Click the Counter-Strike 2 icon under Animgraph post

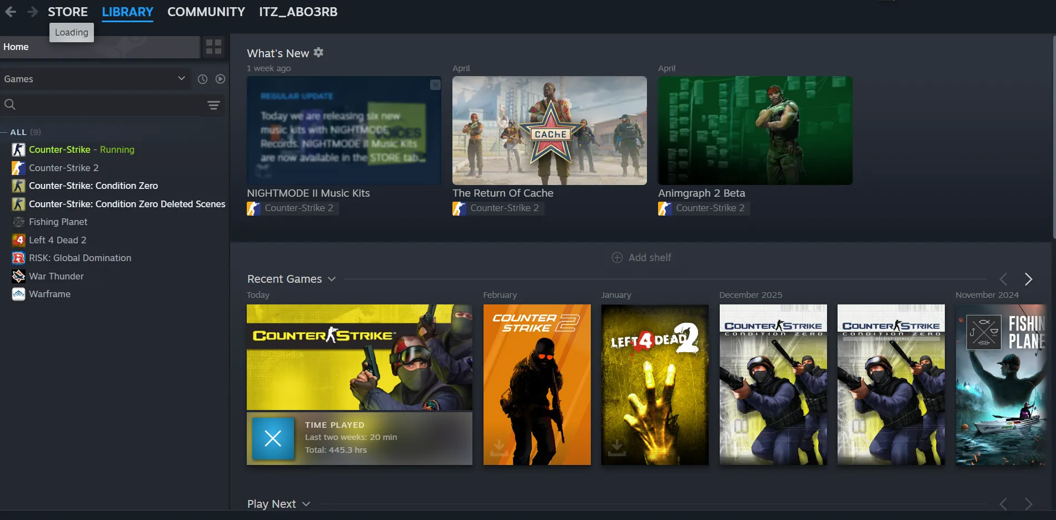pos(665,208)
